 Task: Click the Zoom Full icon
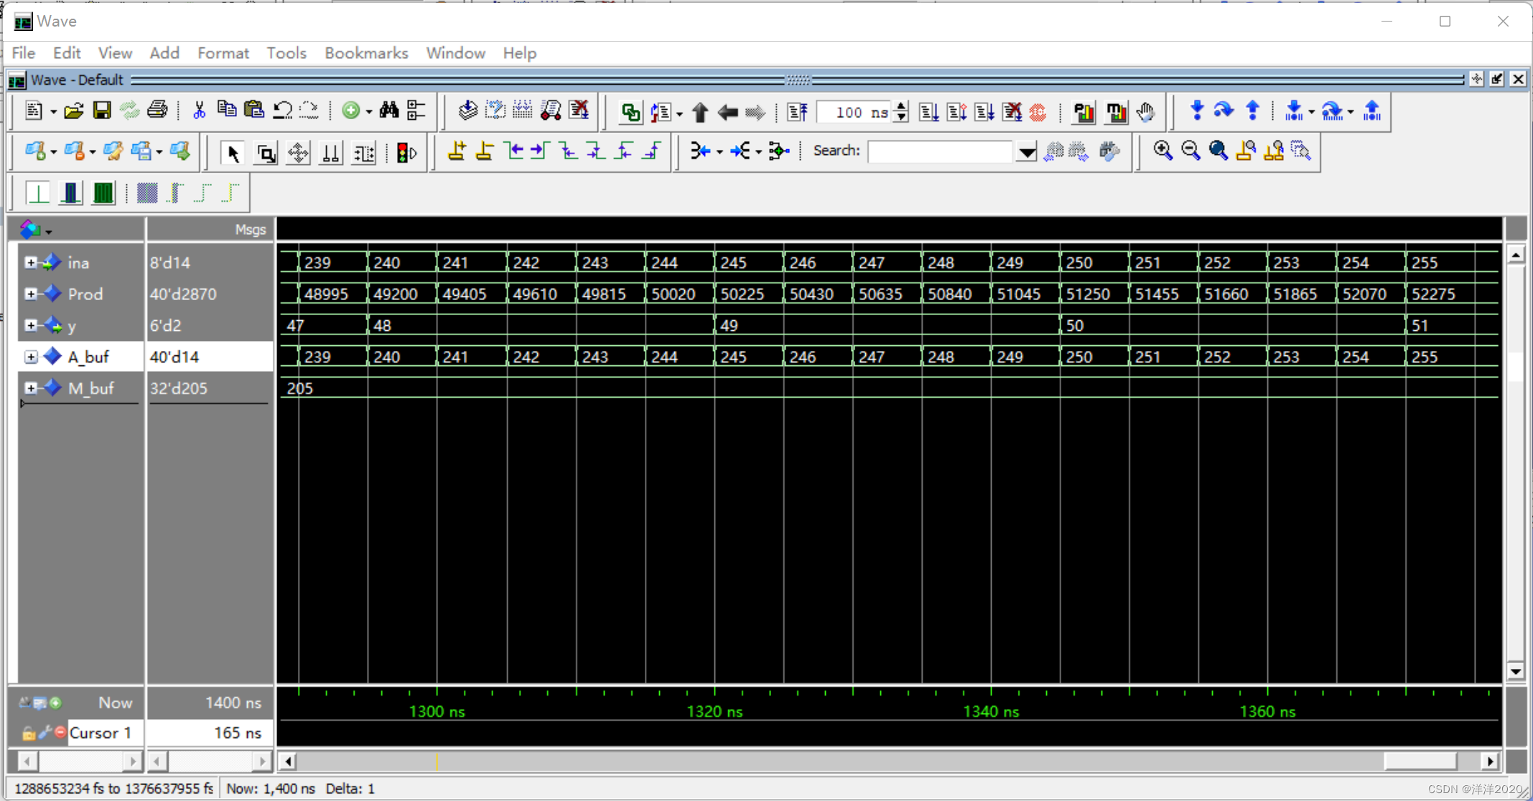(x=1218, y=151)
